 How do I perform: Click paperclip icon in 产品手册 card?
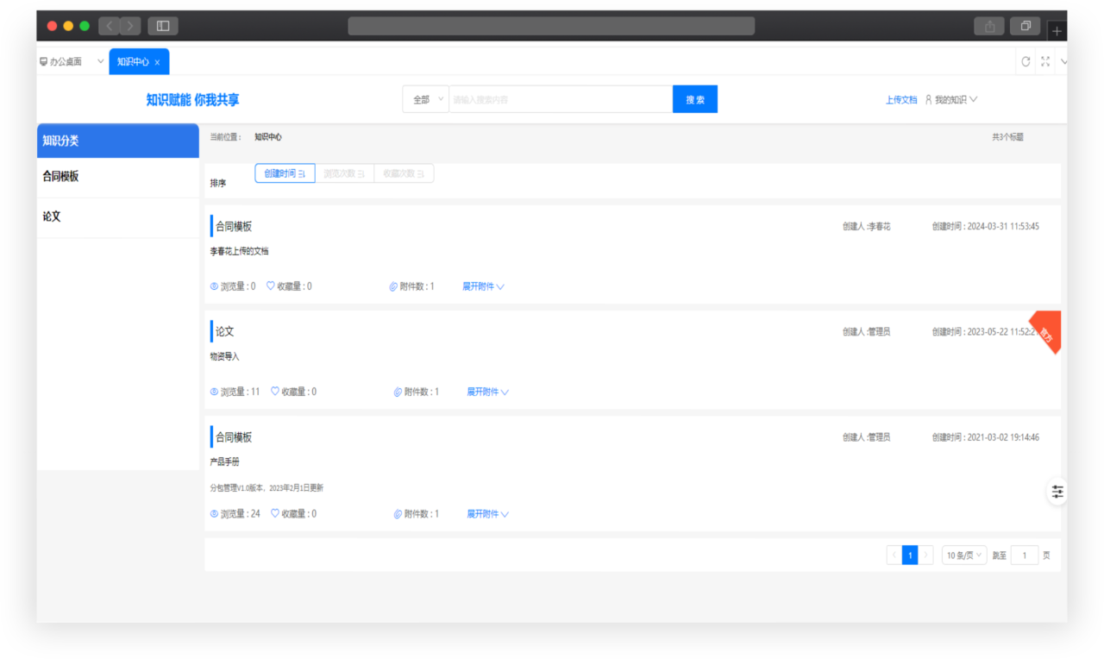[398, 514]
